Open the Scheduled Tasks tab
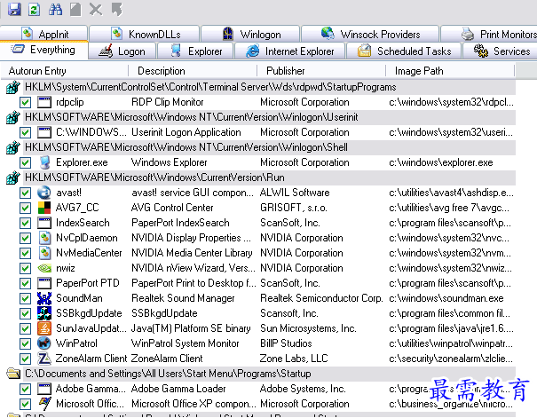Image resolution: width=537 pixels, height=418 pixels. pyautogui.click(x=404, y=51)
